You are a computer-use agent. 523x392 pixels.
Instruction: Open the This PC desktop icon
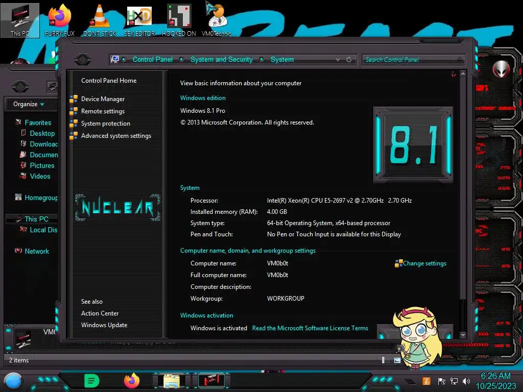pos(20,20)
